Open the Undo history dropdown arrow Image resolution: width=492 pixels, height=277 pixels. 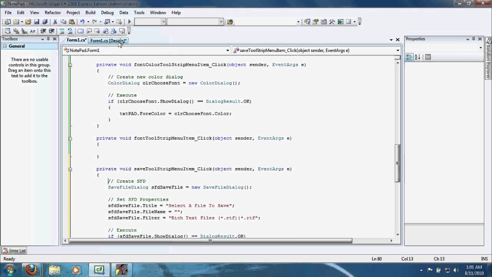point(88,22)
